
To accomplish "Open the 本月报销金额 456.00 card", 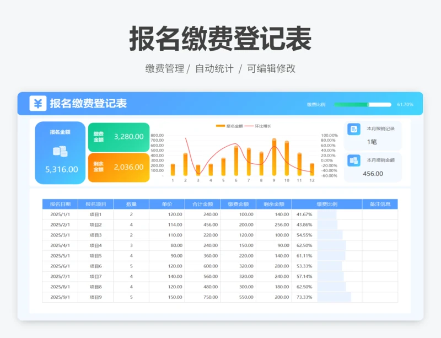I will coord(373,167).
